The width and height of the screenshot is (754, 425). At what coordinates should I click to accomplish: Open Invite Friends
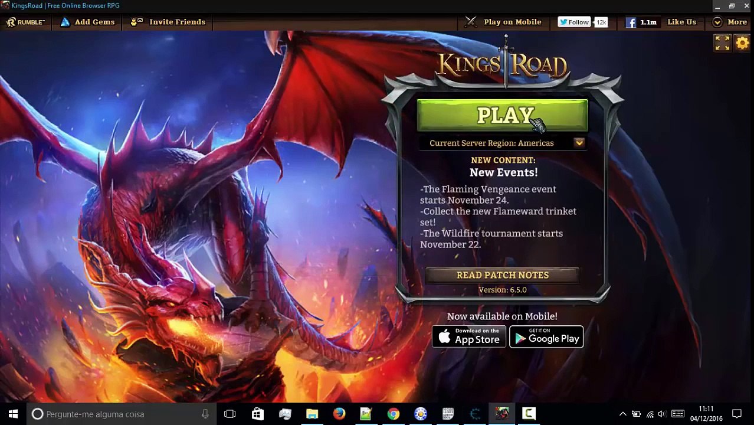(x=177, y=22)
